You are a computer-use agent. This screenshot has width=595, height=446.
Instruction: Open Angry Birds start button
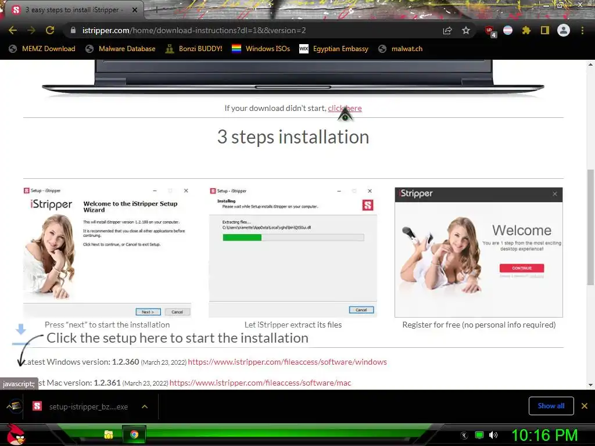click(x=16, y=434)
